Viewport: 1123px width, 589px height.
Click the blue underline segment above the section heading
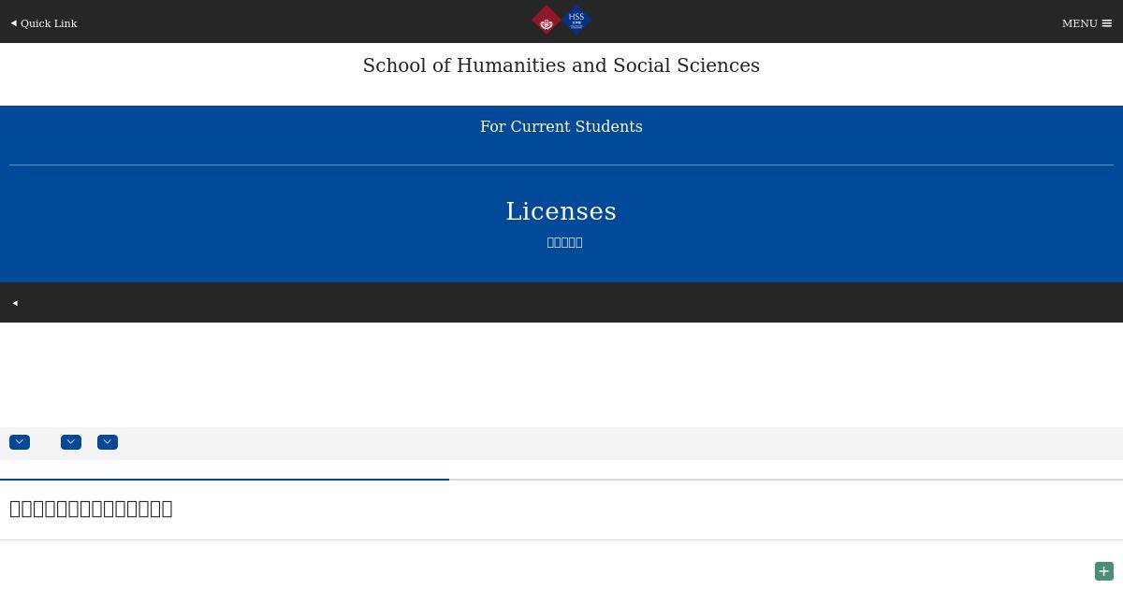(225, 480)
